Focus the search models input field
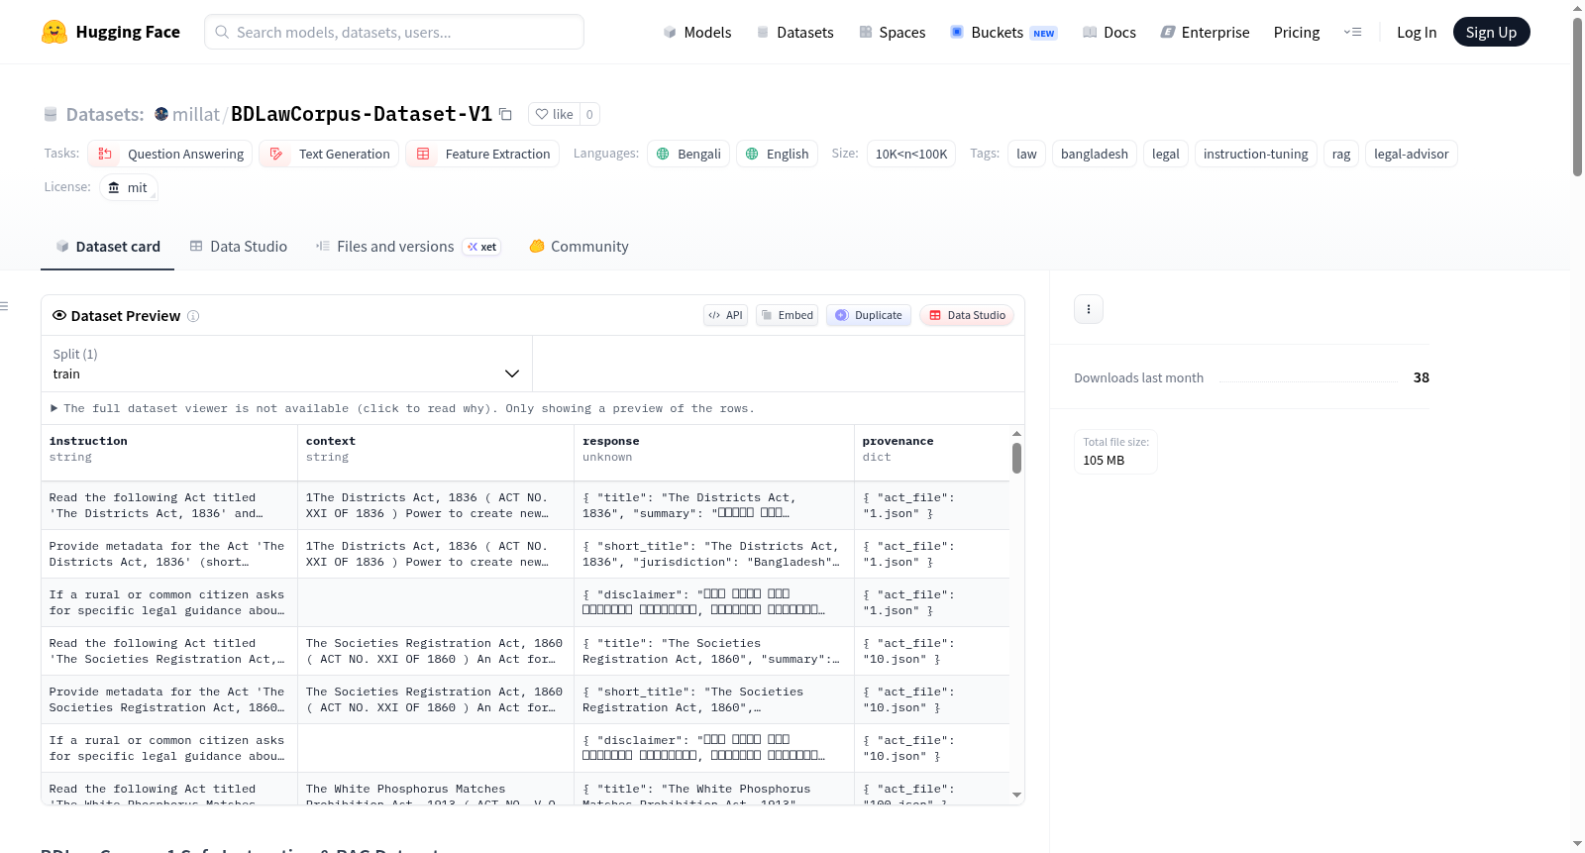 tap(394, 32)
